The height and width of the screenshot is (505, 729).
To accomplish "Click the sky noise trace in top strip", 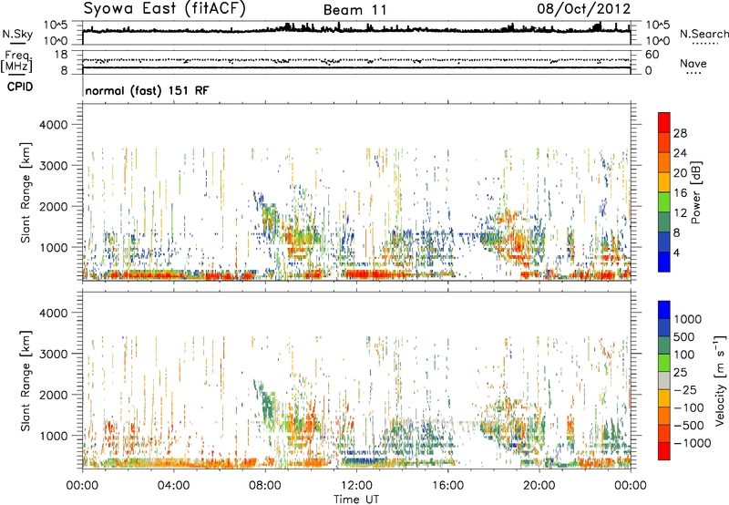I will click(356, 33).
